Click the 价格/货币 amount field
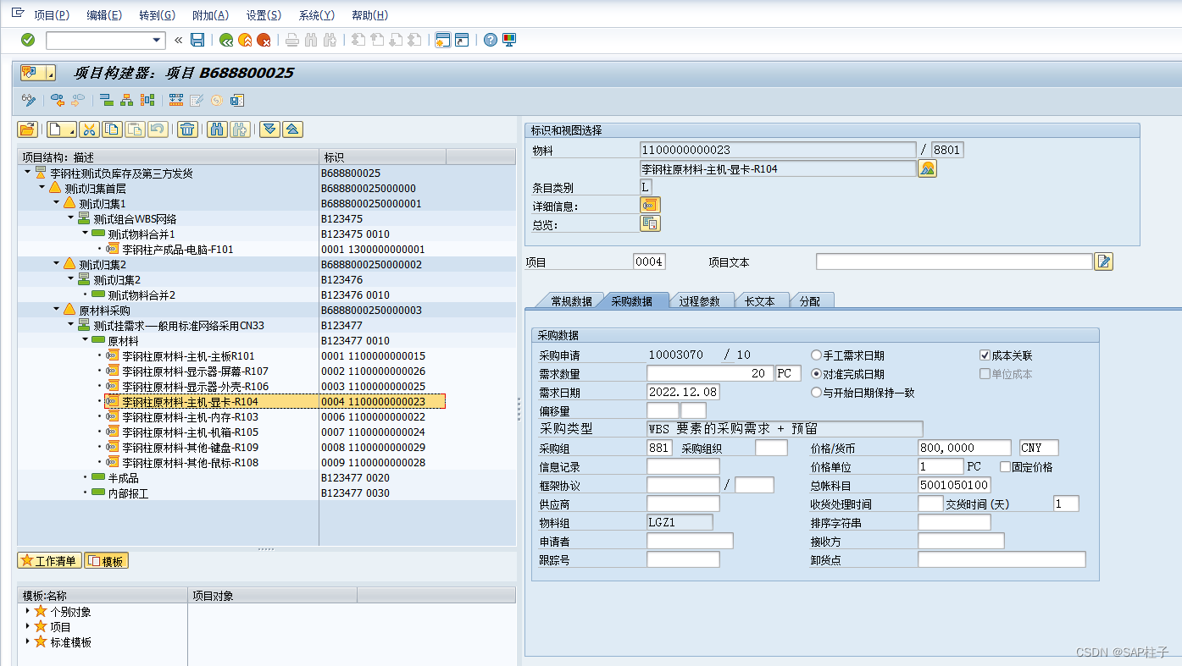This screenshot has width=1182, height=666. point(964,448)
